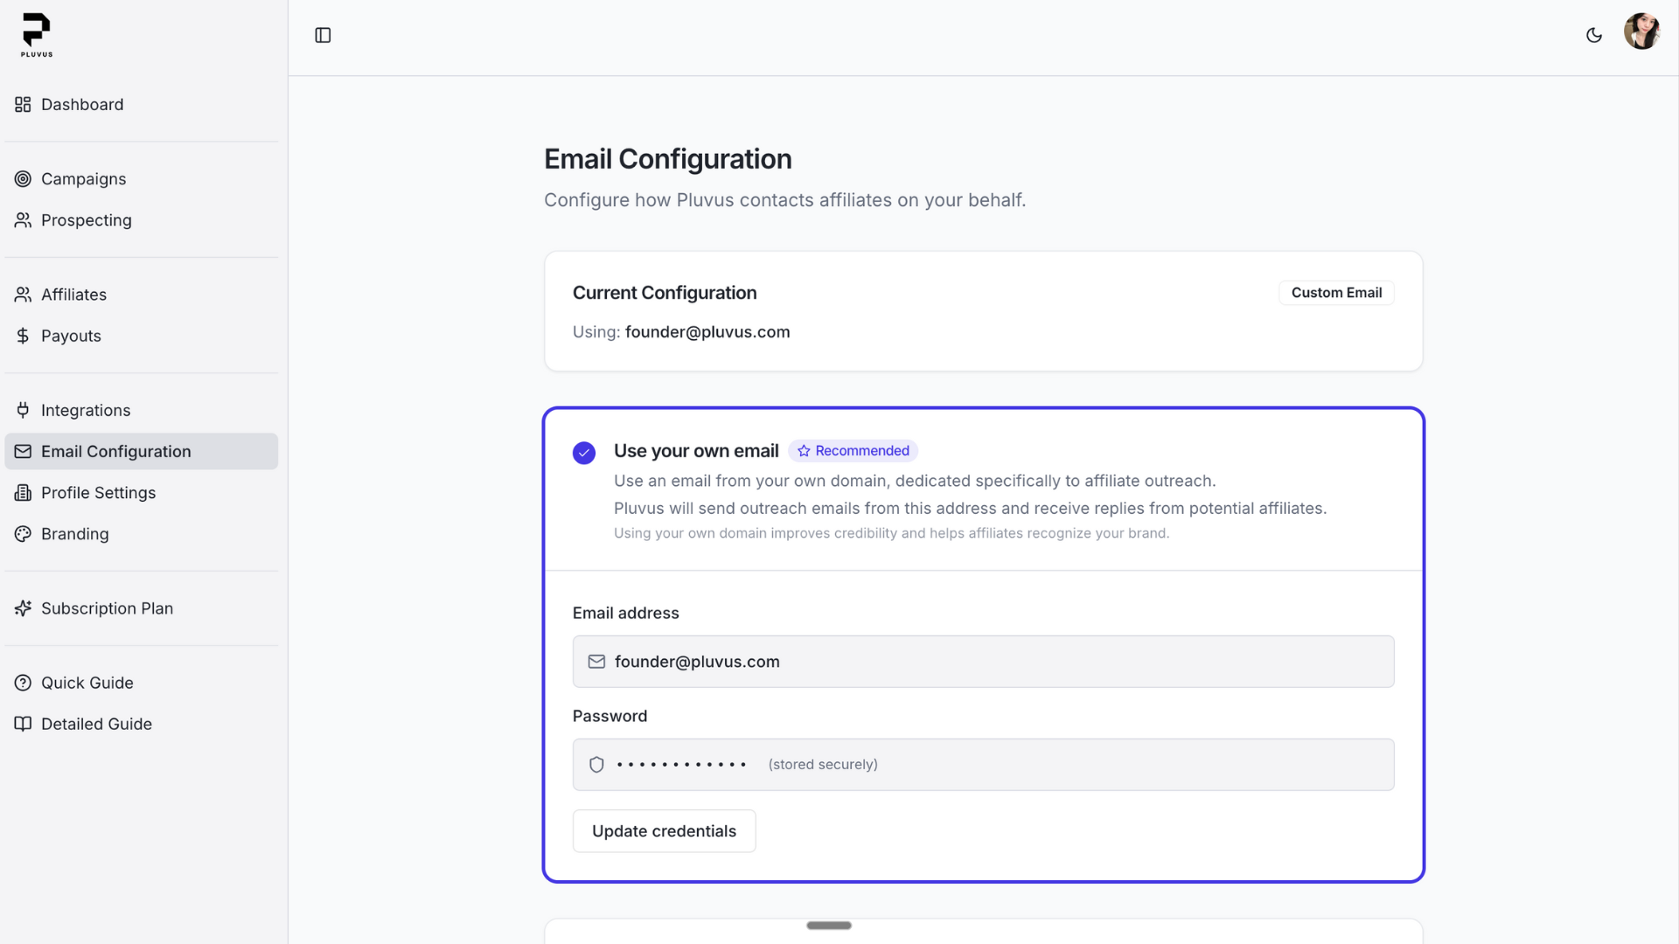Focus the Email address input field
Screen dimensions: 1679x944
983,662
